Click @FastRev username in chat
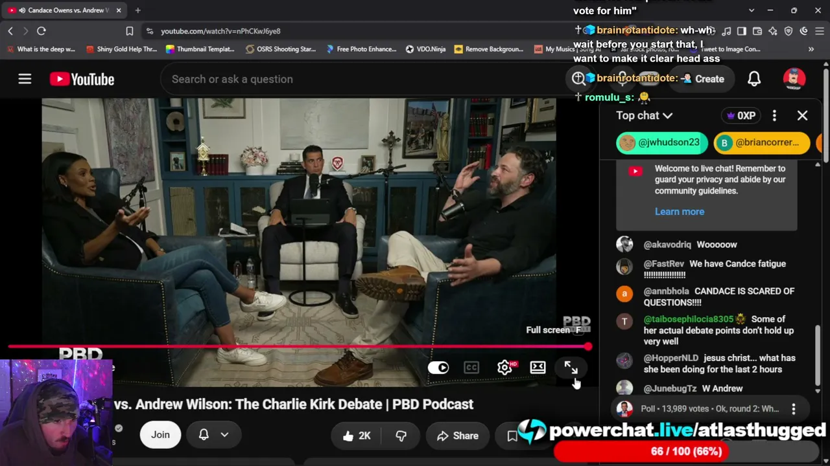The height and width of the screenshot is (466, 830). pyautogui.click(x=663, y=264)
